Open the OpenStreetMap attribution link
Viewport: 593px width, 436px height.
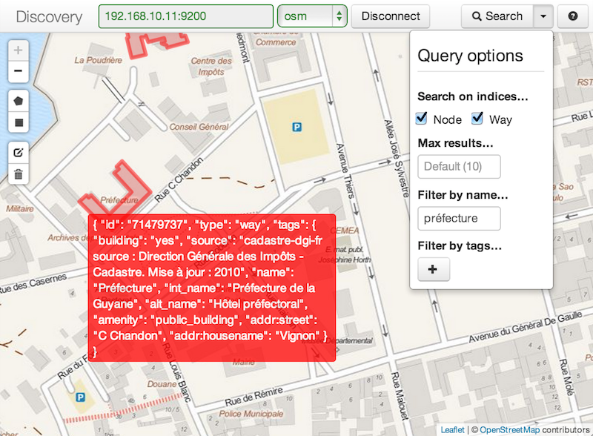click(x=509, y=430)
